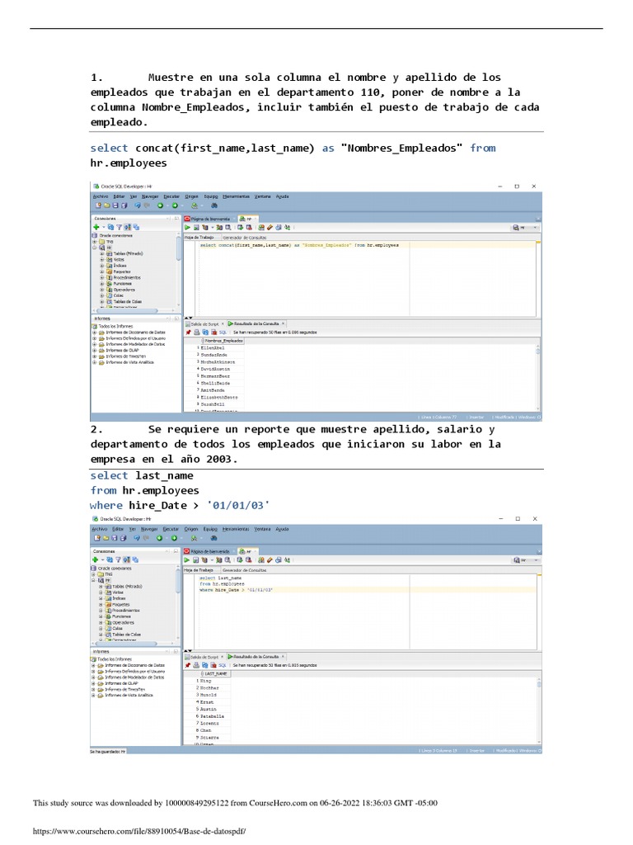Screen dimensions: 633x845
Task: Run the statement in the concat query window
Action: [187, 228]
